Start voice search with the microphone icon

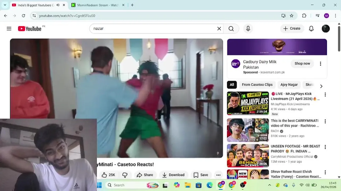[248, 29]
